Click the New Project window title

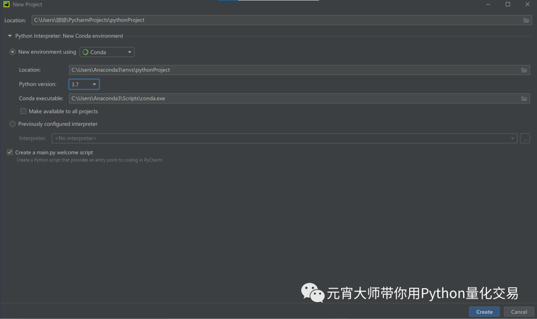tap(27, 4)
